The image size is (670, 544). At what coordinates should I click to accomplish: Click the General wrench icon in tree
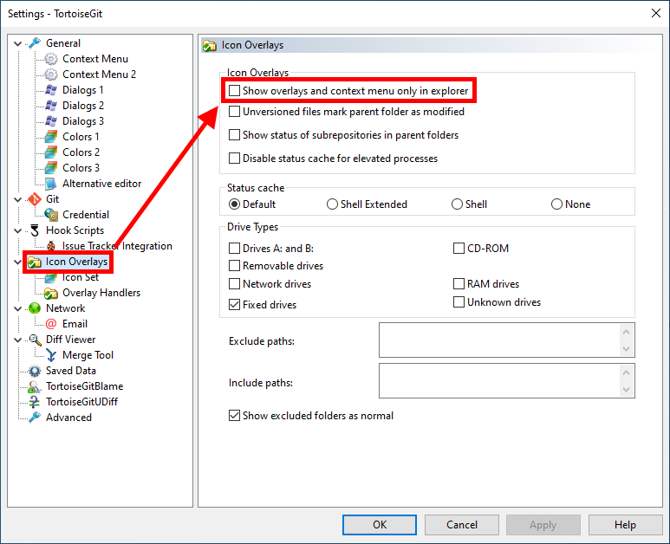pyautogui.click(x=35, y=43)
